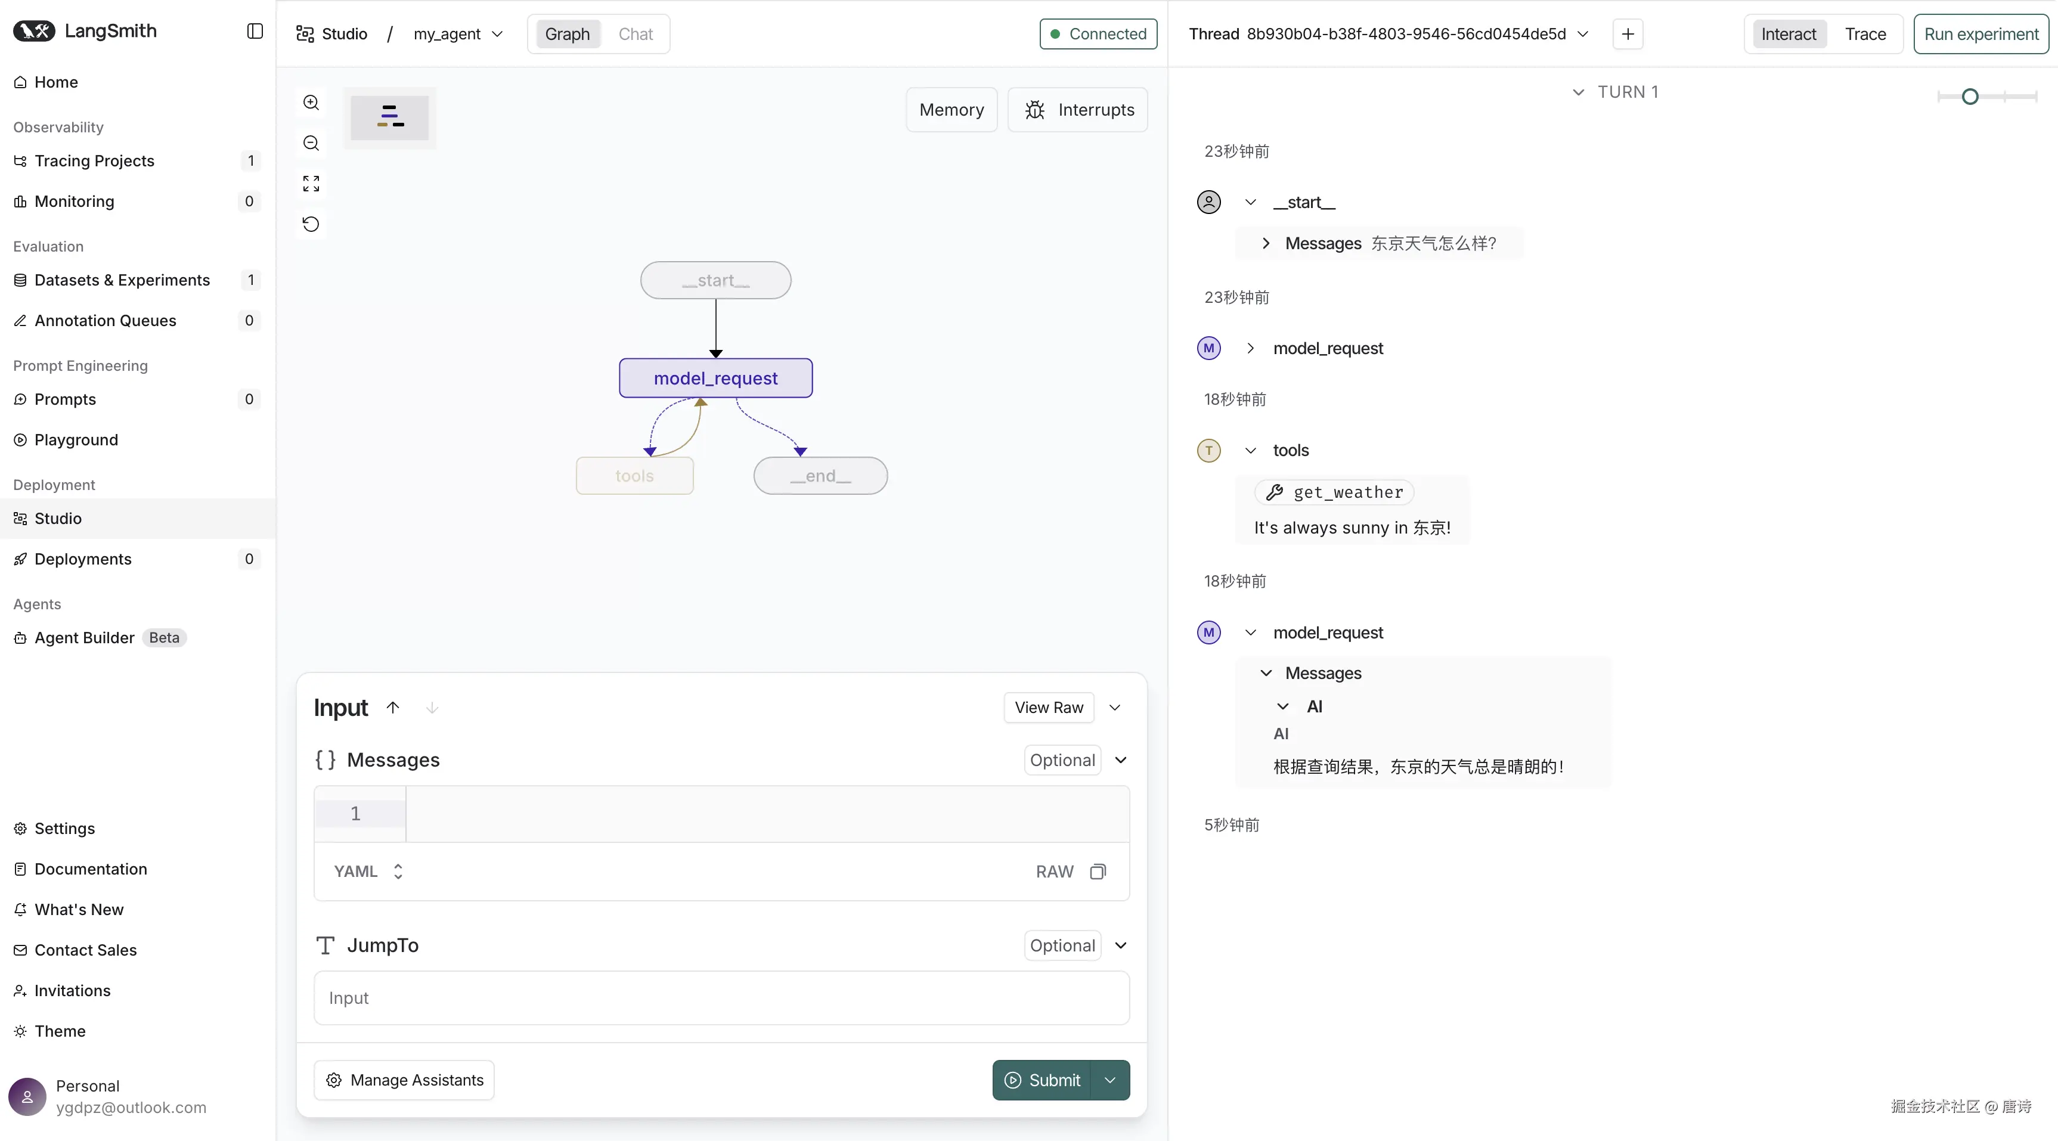Copy the Messages input with copy icon
This screenshot has height=1141, width=2058.
[1098, 872]
